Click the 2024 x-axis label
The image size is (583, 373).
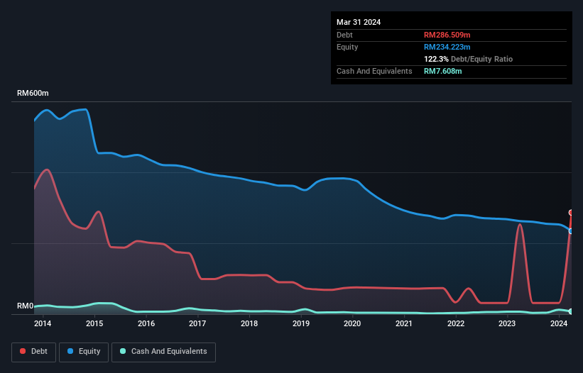point(559,323)
